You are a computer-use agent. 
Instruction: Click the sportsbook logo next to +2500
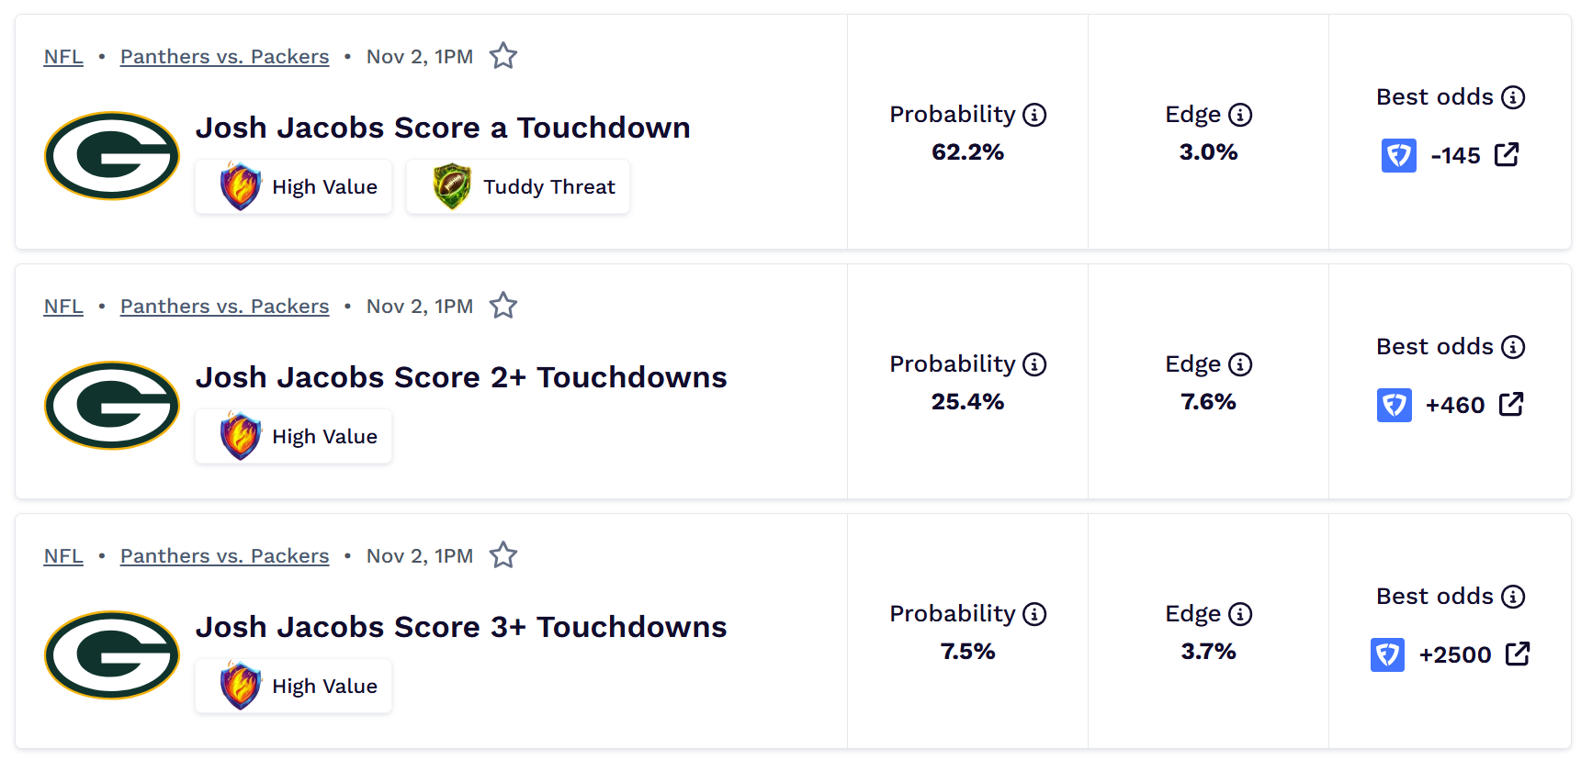[1387, 654]
